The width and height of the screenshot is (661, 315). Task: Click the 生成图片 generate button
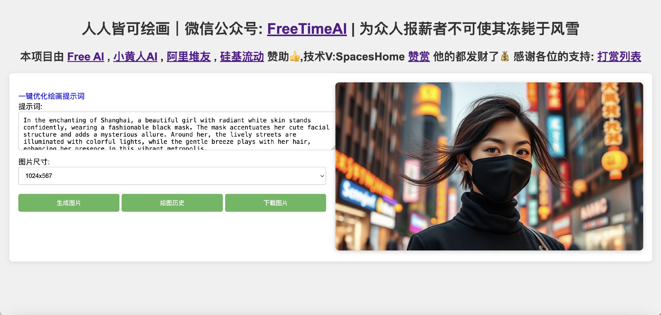[69, 203]
